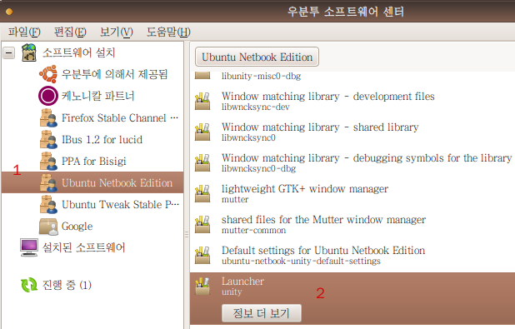Viewport: 515px width, 329px height.
Task: Click the 우분투 소프트웨어 센터 window title
Action: (346, 12)
